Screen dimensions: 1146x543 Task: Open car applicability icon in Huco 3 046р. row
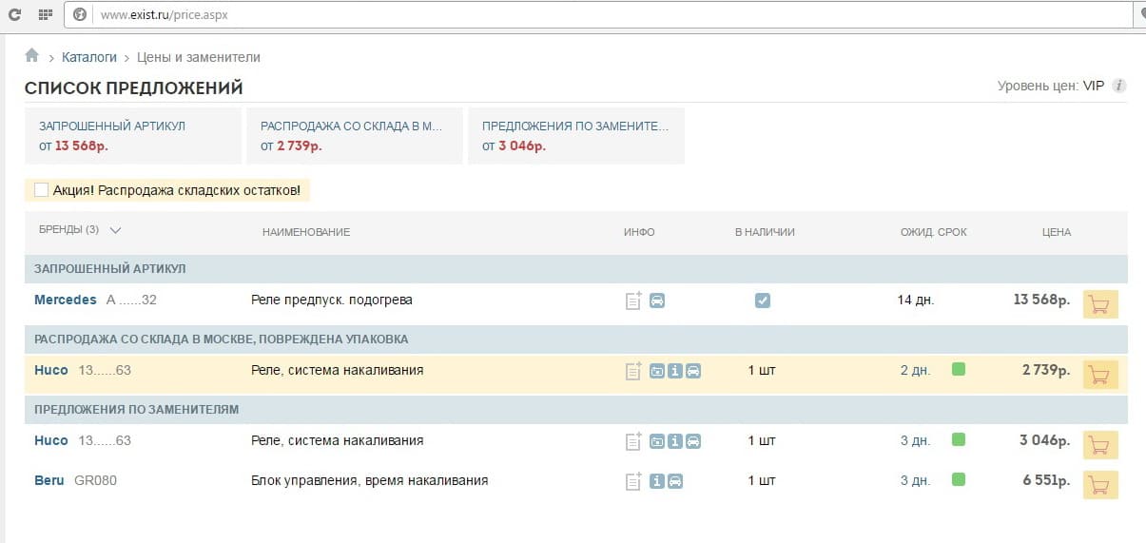(x=693, y=441)
